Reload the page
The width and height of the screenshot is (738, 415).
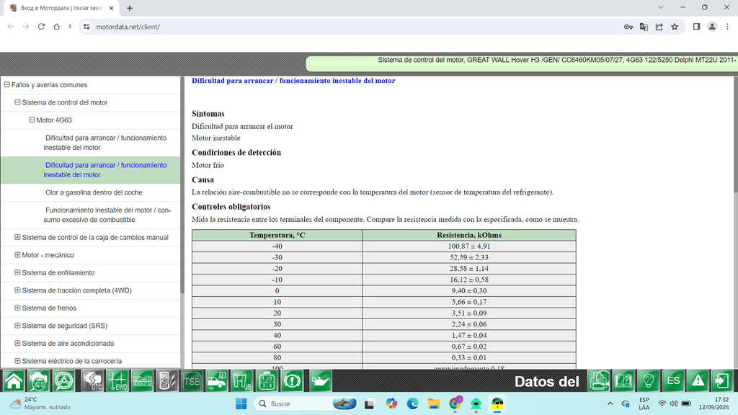coord(41,27)
